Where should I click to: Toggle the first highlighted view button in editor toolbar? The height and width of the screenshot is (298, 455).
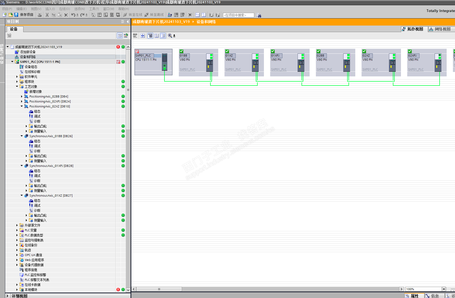point(150,35)
